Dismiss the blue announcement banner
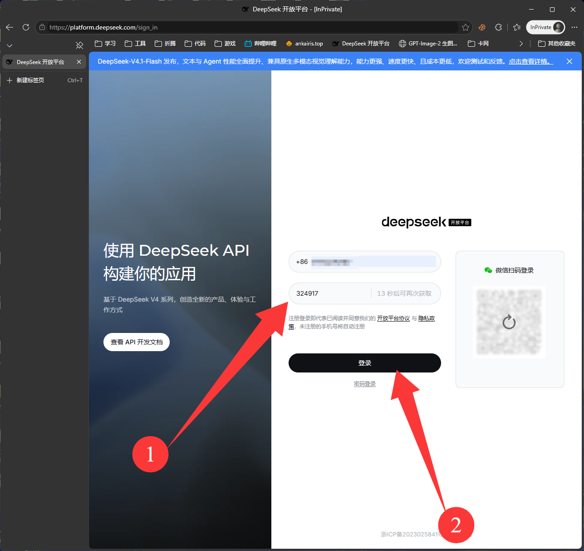584x551 pixels. click(x=569, y=61)
